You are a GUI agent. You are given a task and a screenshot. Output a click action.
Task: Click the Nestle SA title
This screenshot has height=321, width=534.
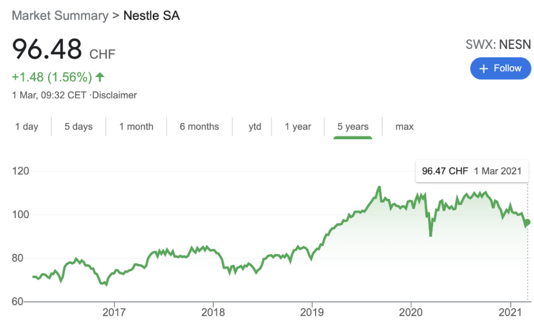(x=151, y=15)
